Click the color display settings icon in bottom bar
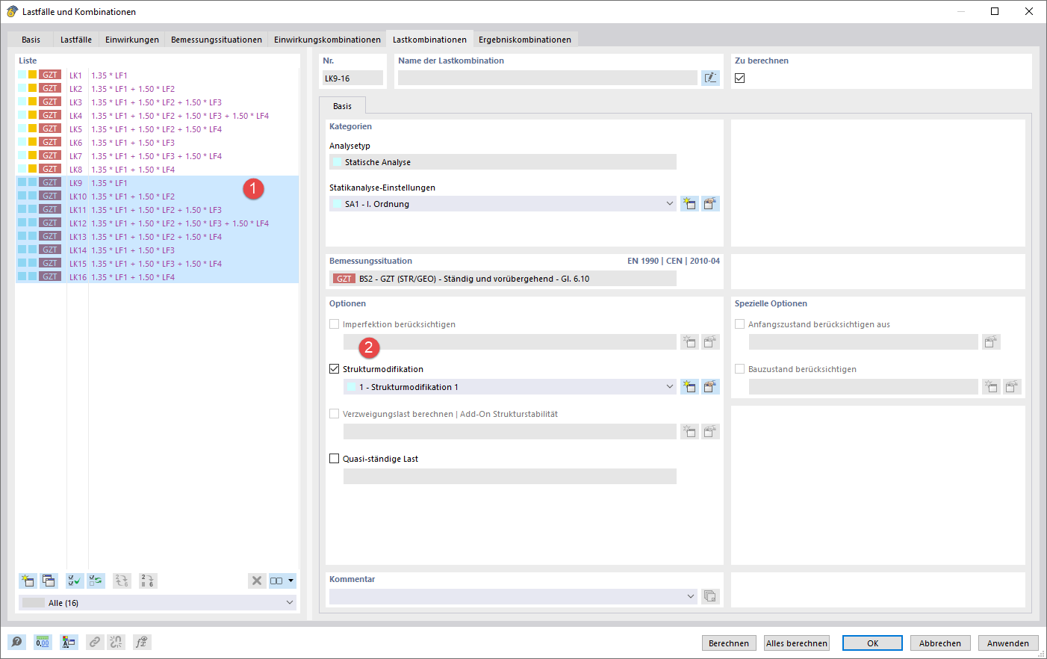The height and width of the screenshot is (659, 1047). coord(69,642)
